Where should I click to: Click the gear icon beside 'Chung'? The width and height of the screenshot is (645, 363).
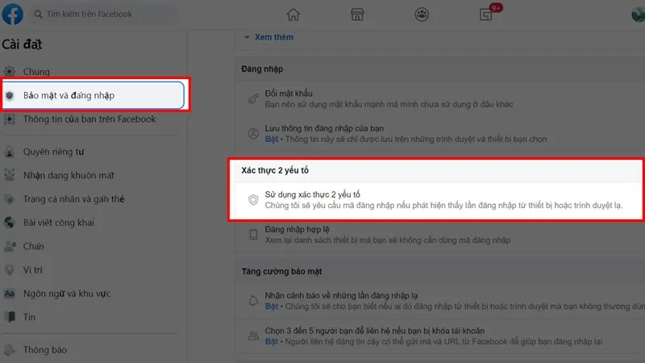point(10,72)
